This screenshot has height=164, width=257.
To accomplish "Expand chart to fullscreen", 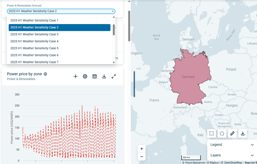I will click(x=114, y=77).
